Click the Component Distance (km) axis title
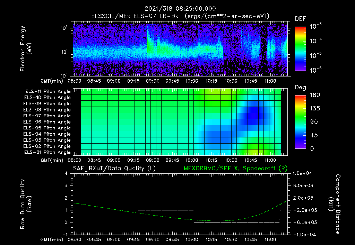The image size is (355, 245). pos(334,204)
